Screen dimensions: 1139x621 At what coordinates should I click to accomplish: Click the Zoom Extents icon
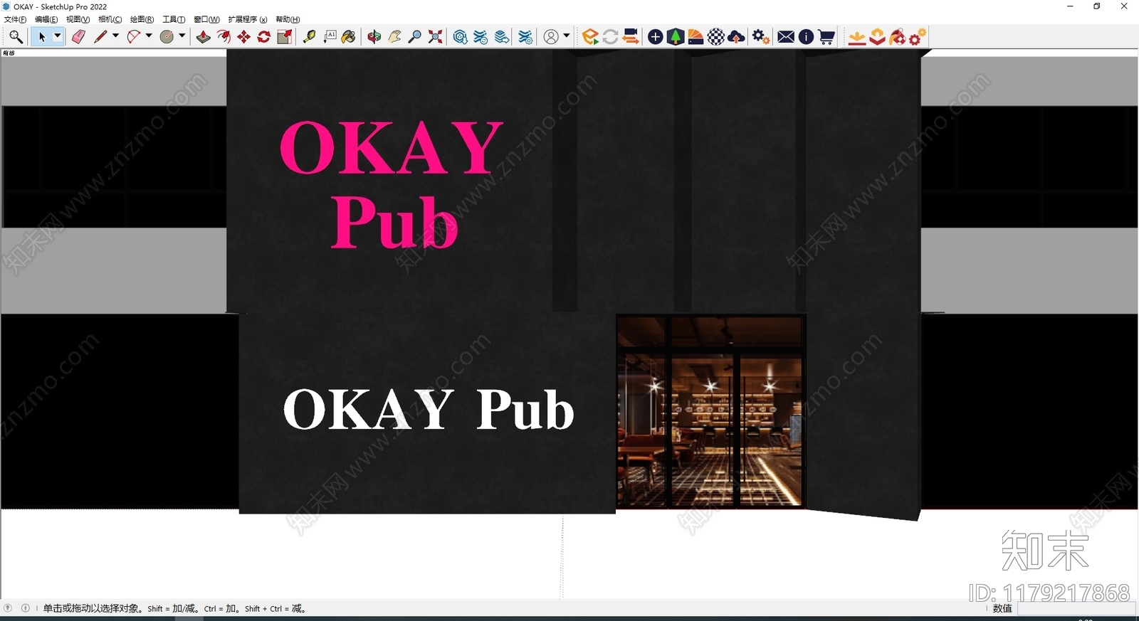[435, 37]
